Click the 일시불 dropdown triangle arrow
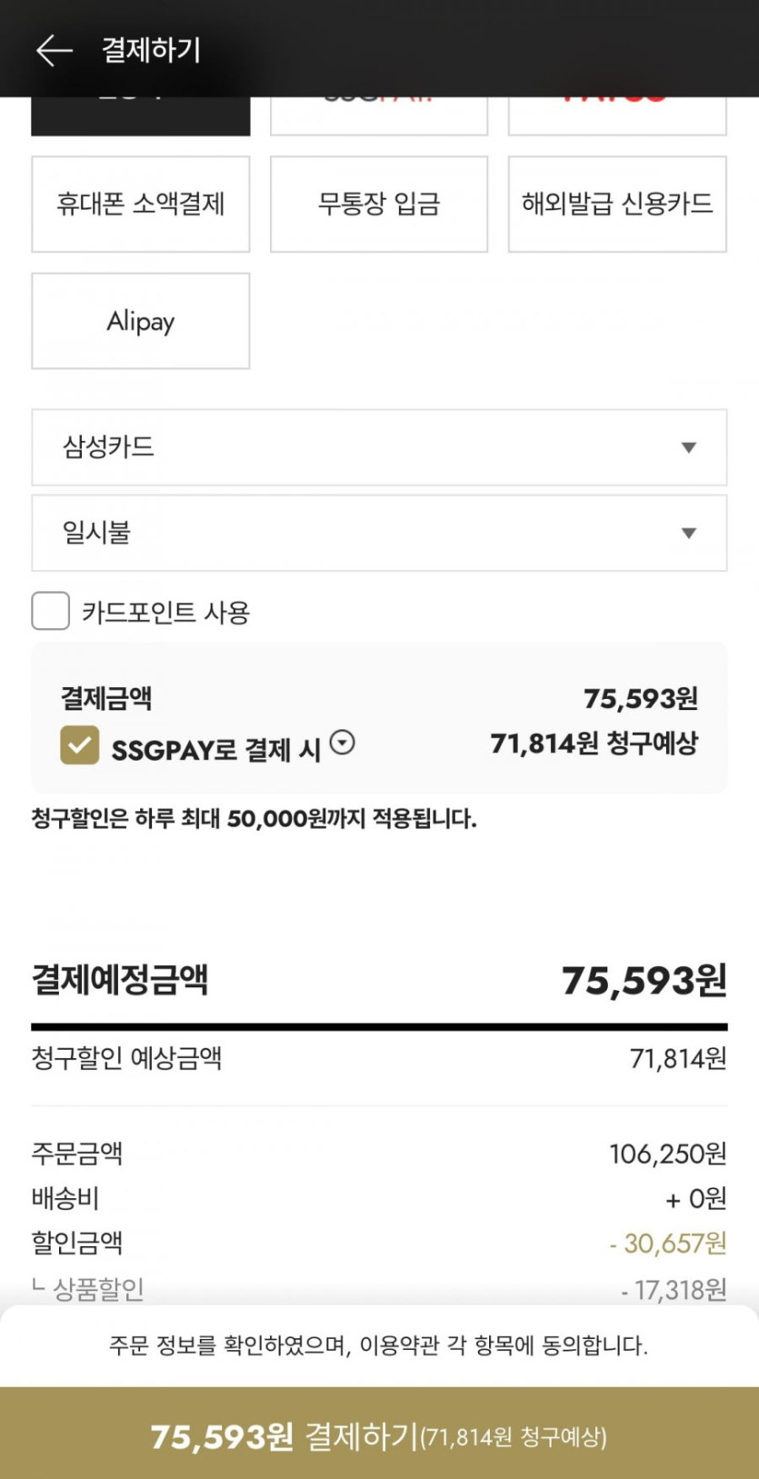 (689, 533)
